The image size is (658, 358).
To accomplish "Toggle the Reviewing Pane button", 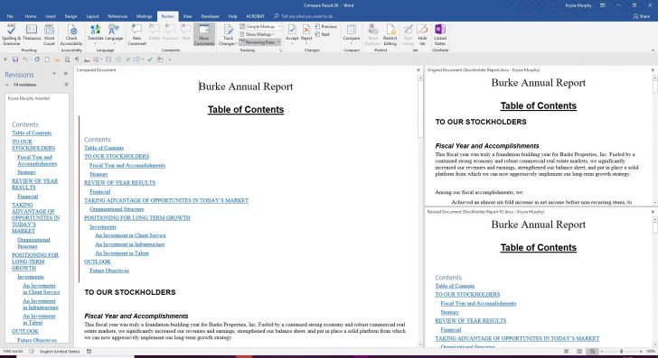I will 258,42.
